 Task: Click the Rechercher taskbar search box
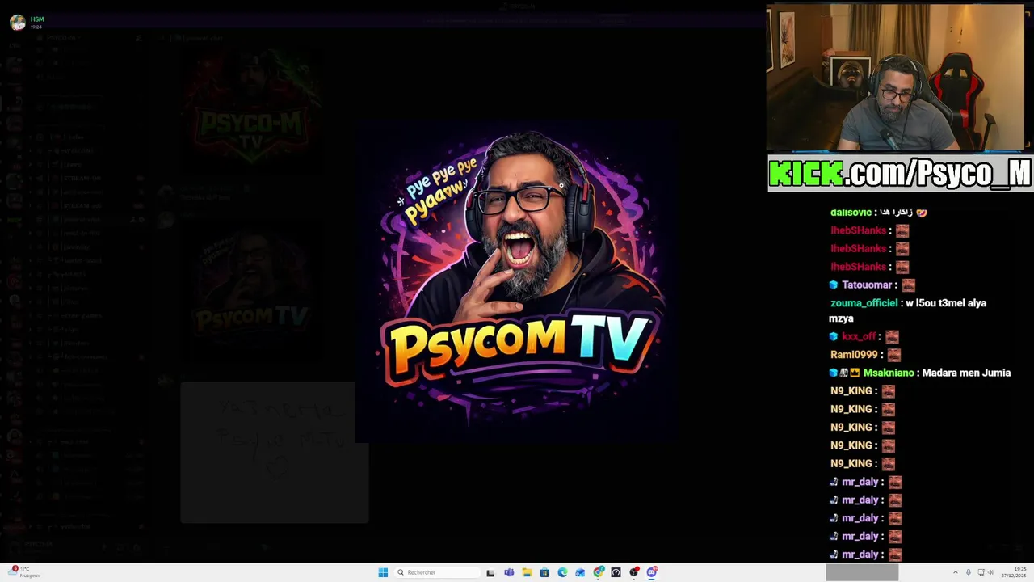[x=437, y=572]
